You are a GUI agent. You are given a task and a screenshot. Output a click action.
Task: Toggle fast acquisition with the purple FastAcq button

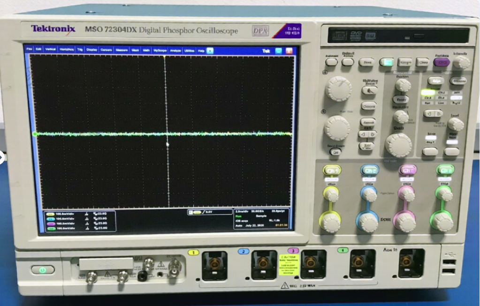442,61
